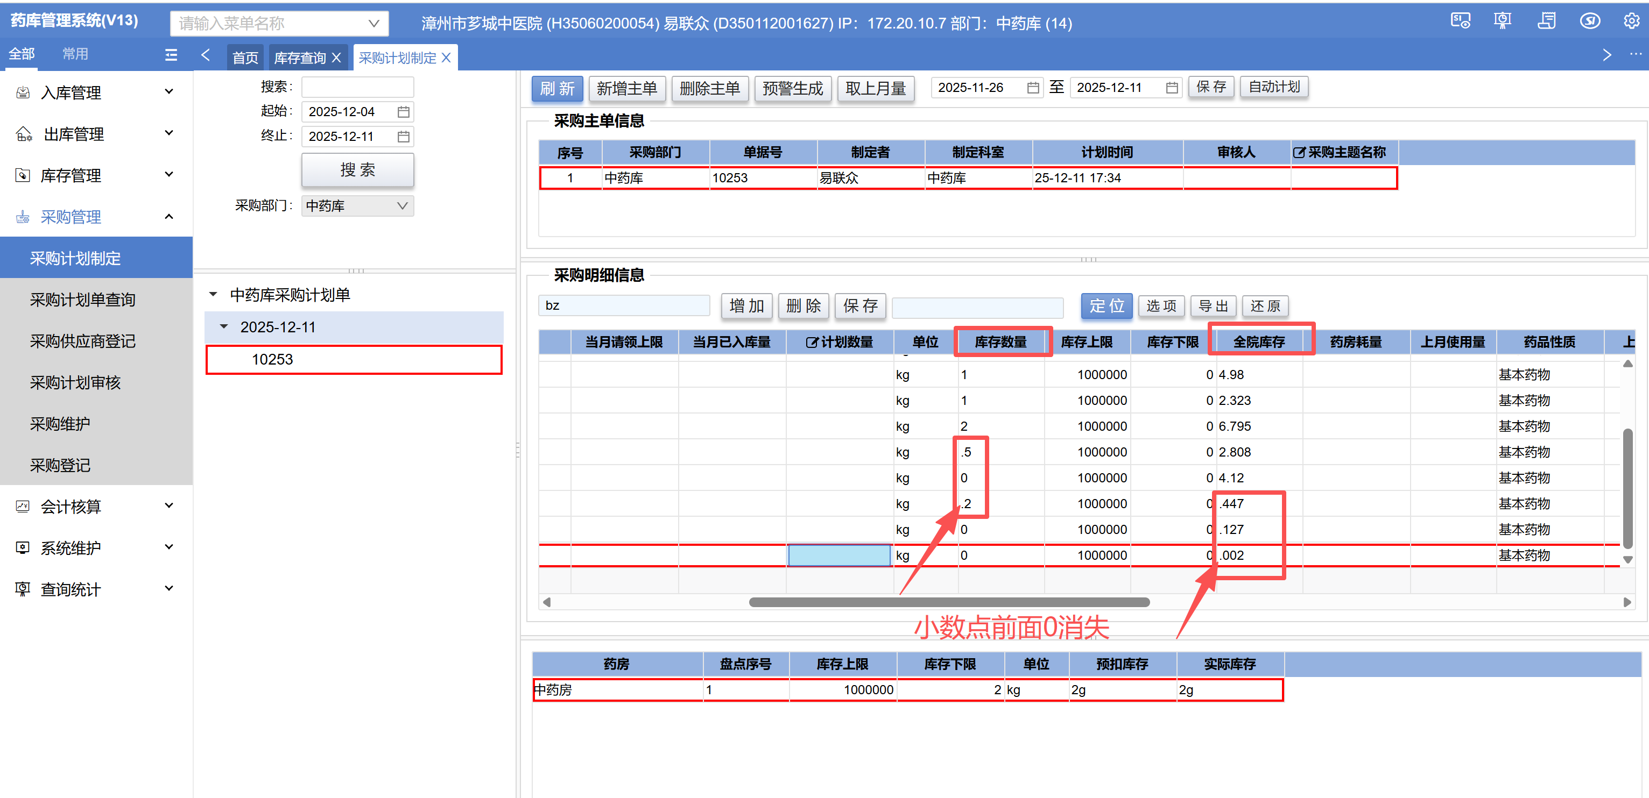Click the collapse sidebar menu icon
This screenshot has width=1649, height=798.
point(171,55)
